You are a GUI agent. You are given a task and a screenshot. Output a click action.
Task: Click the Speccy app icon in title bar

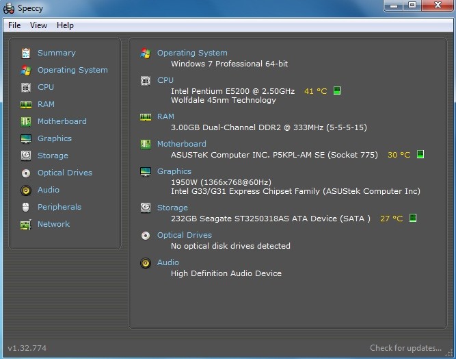(x=9, y=8)
